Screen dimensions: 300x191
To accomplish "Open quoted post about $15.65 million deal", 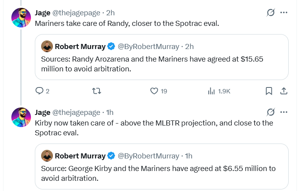I will (x=161, y=64).
